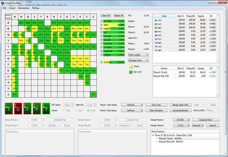Screen dimensions: 228x157
Task: Toggle the top pair checkbox
Action: click(x=102, y=40)
